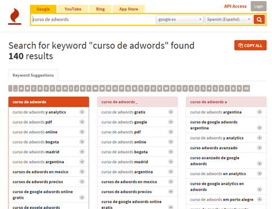The image size is (272, 209).
Task: Filter by letter Ñ
Action: pos(108,88)
